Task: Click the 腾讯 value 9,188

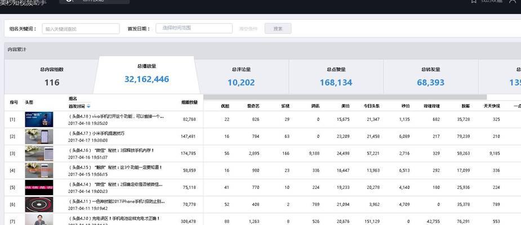Action: (x=314, y=154)
